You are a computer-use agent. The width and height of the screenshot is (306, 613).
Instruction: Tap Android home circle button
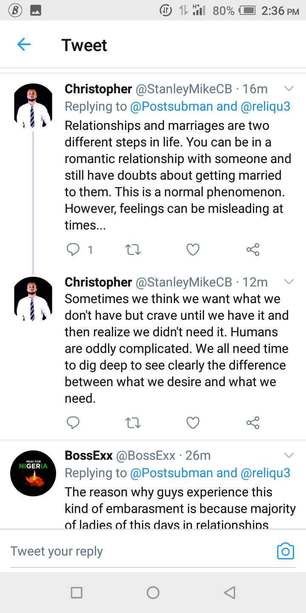pyautogui.click(x=153, y=593)
